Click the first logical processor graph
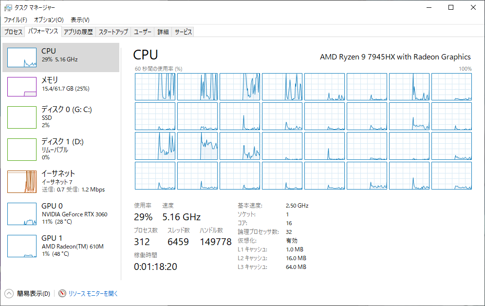This screenshot has width=485, height=306. coord(155,87)
